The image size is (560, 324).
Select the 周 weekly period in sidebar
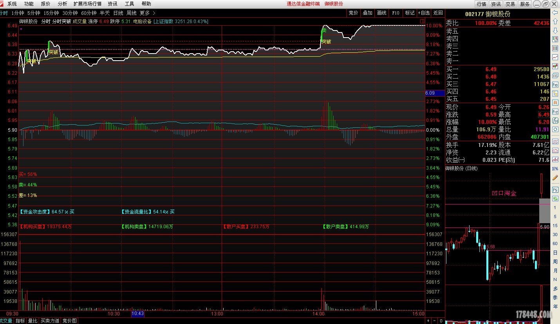(x=555, y=261)
